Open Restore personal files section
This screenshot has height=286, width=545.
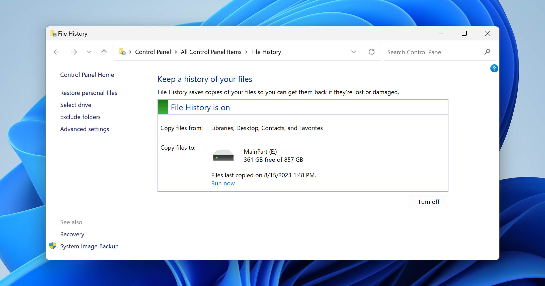tap(88, 93)
